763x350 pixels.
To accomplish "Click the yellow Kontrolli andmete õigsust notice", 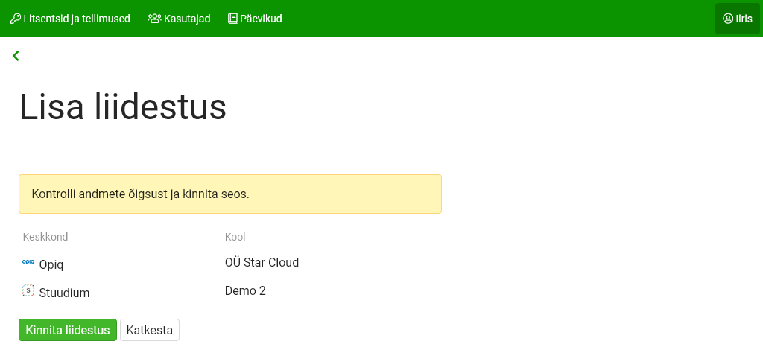I will (x=229, y=194).
